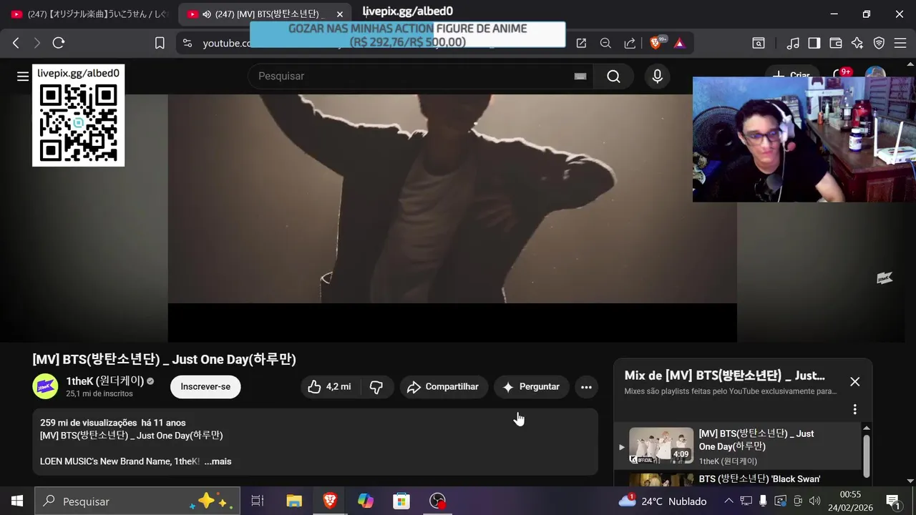This screenshot has width=916, height=515.
Task: Like the video with 4,2 mi likes
Action: coord(330,387)
